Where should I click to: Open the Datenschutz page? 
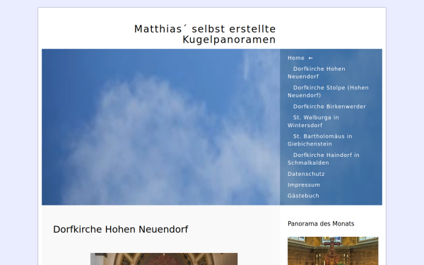coord(306,174)
